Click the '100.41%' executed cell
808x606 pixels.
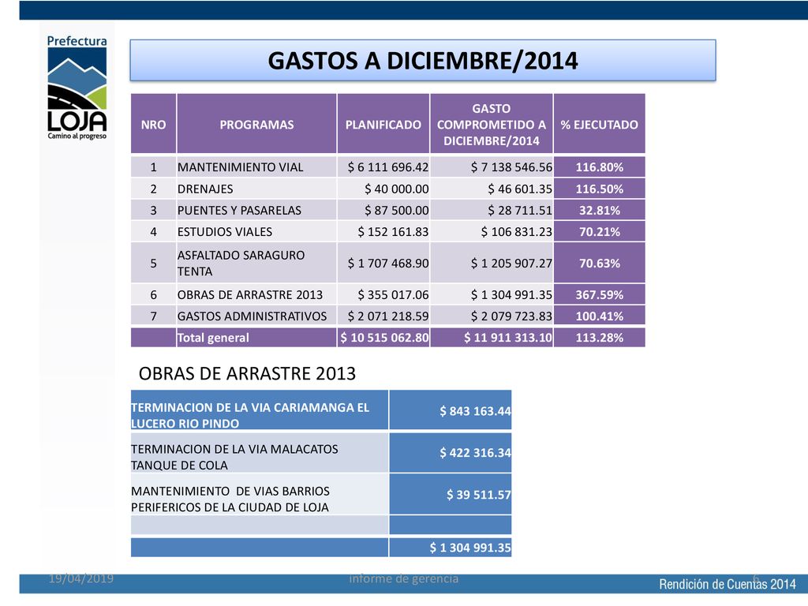(600, 316)
